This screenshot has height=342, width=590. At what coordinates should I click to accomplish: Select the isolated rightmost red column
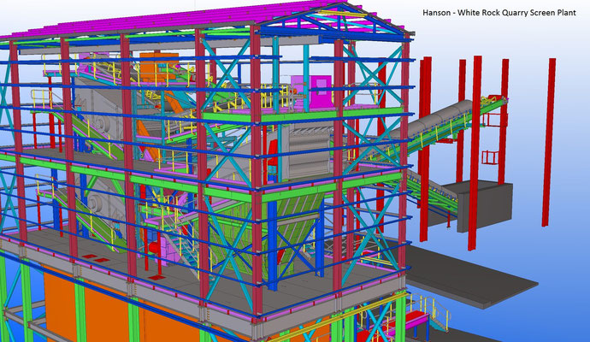click(549, 142)
